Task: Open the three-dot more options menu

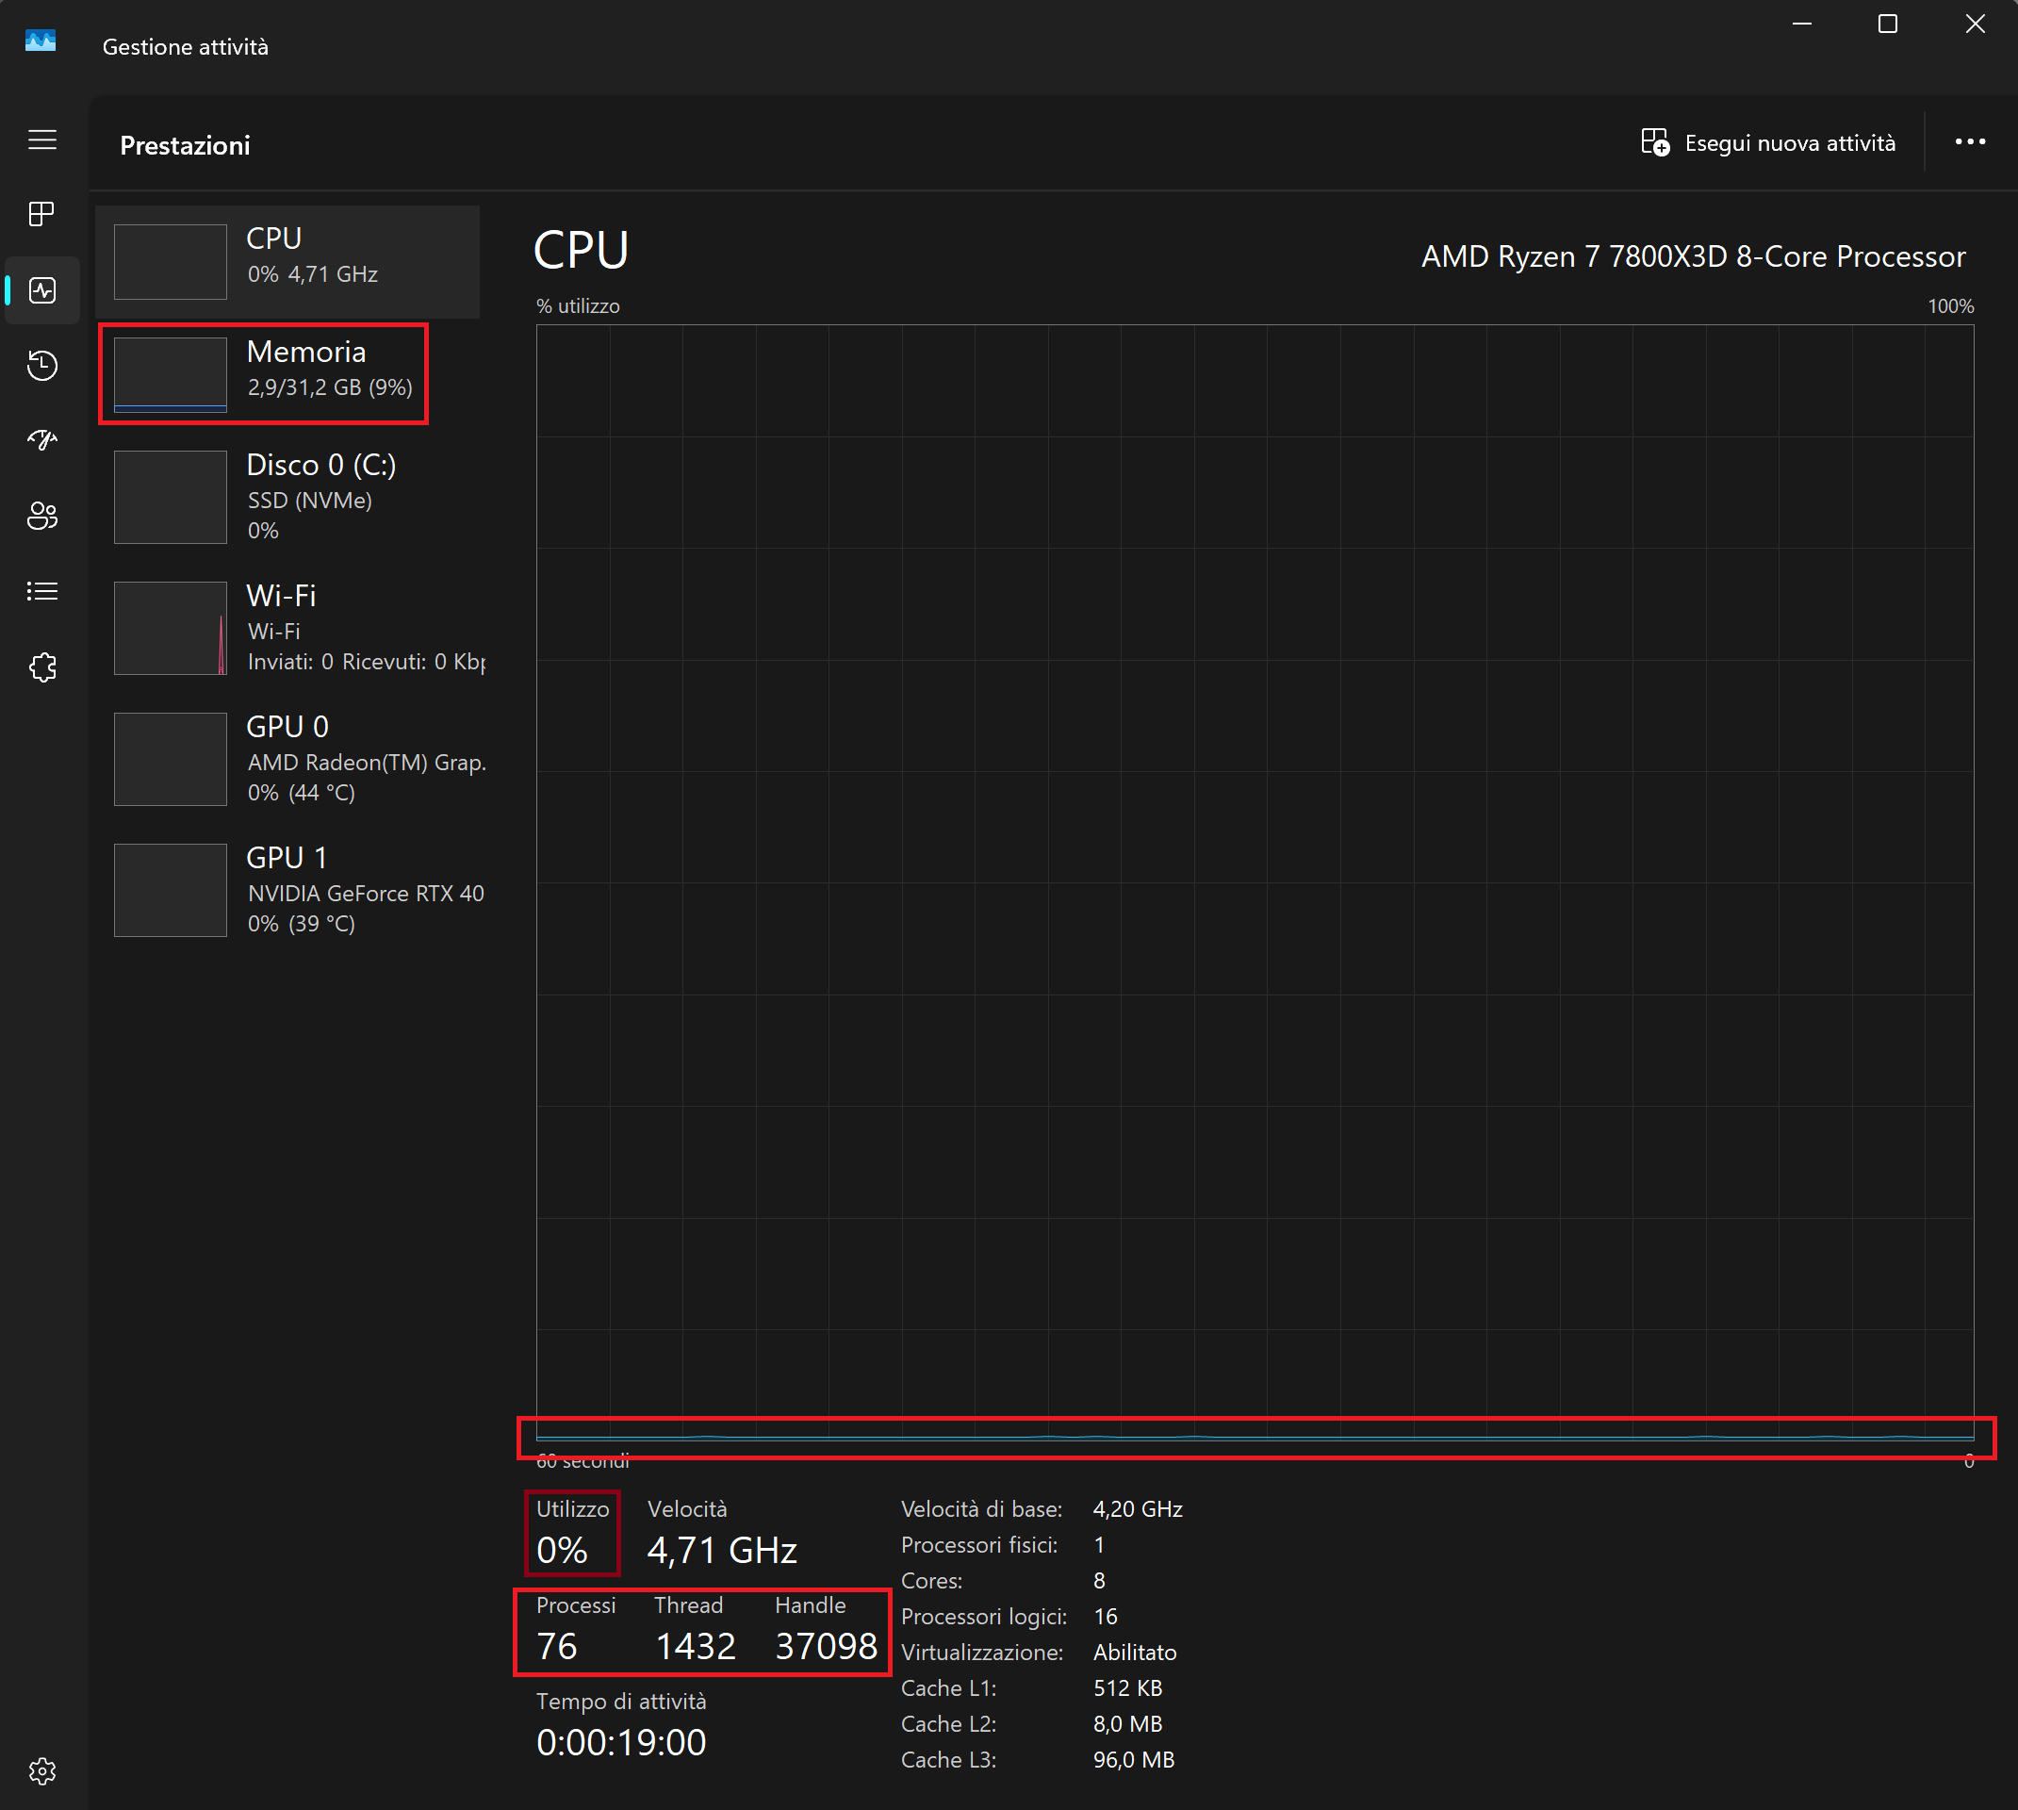Action: tap(1970, 142)
